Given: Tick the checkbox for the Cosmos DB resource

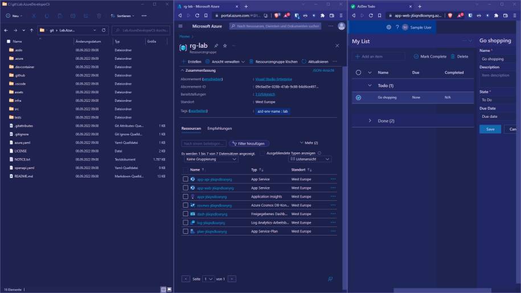Looking at the screenshot, I should [186, 205].
